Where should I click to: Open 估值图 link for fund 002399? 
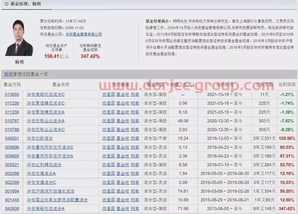tap(108, 182)
